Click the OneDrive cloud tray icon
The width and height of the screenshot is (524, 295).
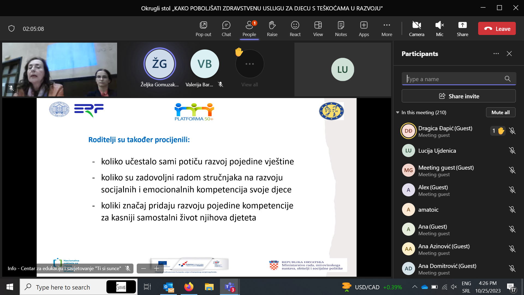(425, 287)
